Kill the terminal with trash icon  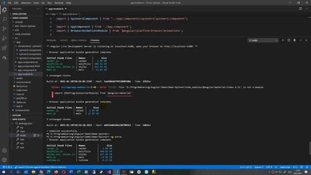click(x=294, y=40)
